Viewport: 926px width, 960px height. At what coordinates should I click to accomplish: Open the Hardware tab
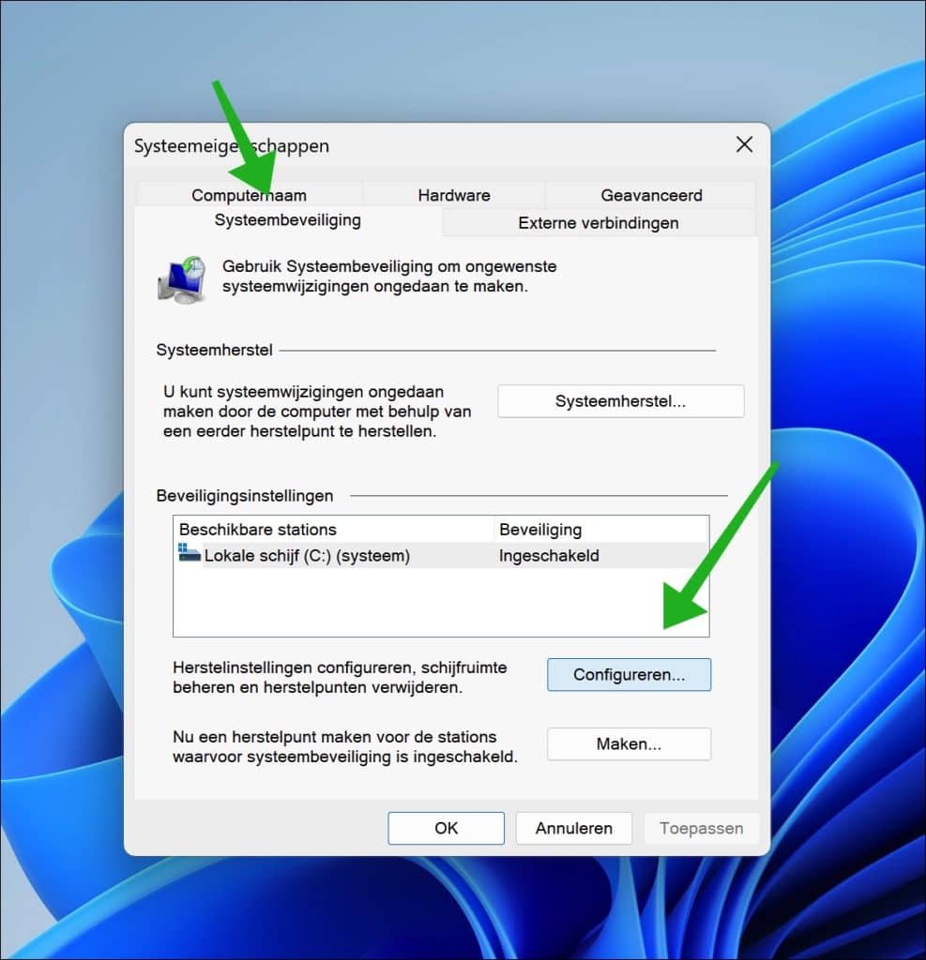pyautogui.click(x=453, y=195)
